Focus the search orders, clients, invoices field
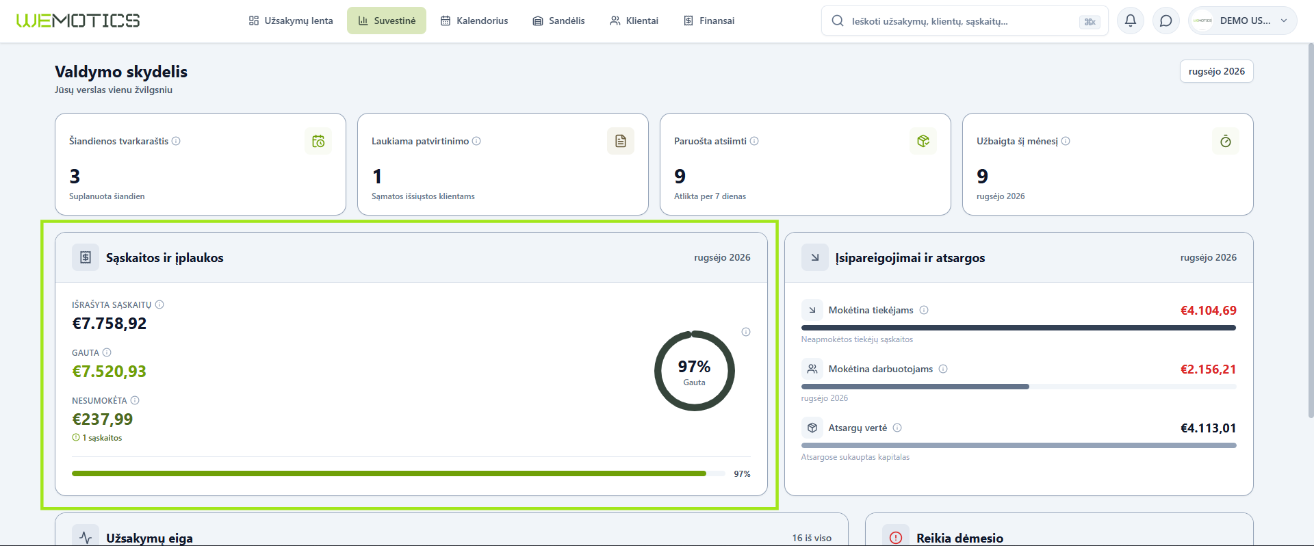This screenshot has height=546, width=1314. coord(965,21)
